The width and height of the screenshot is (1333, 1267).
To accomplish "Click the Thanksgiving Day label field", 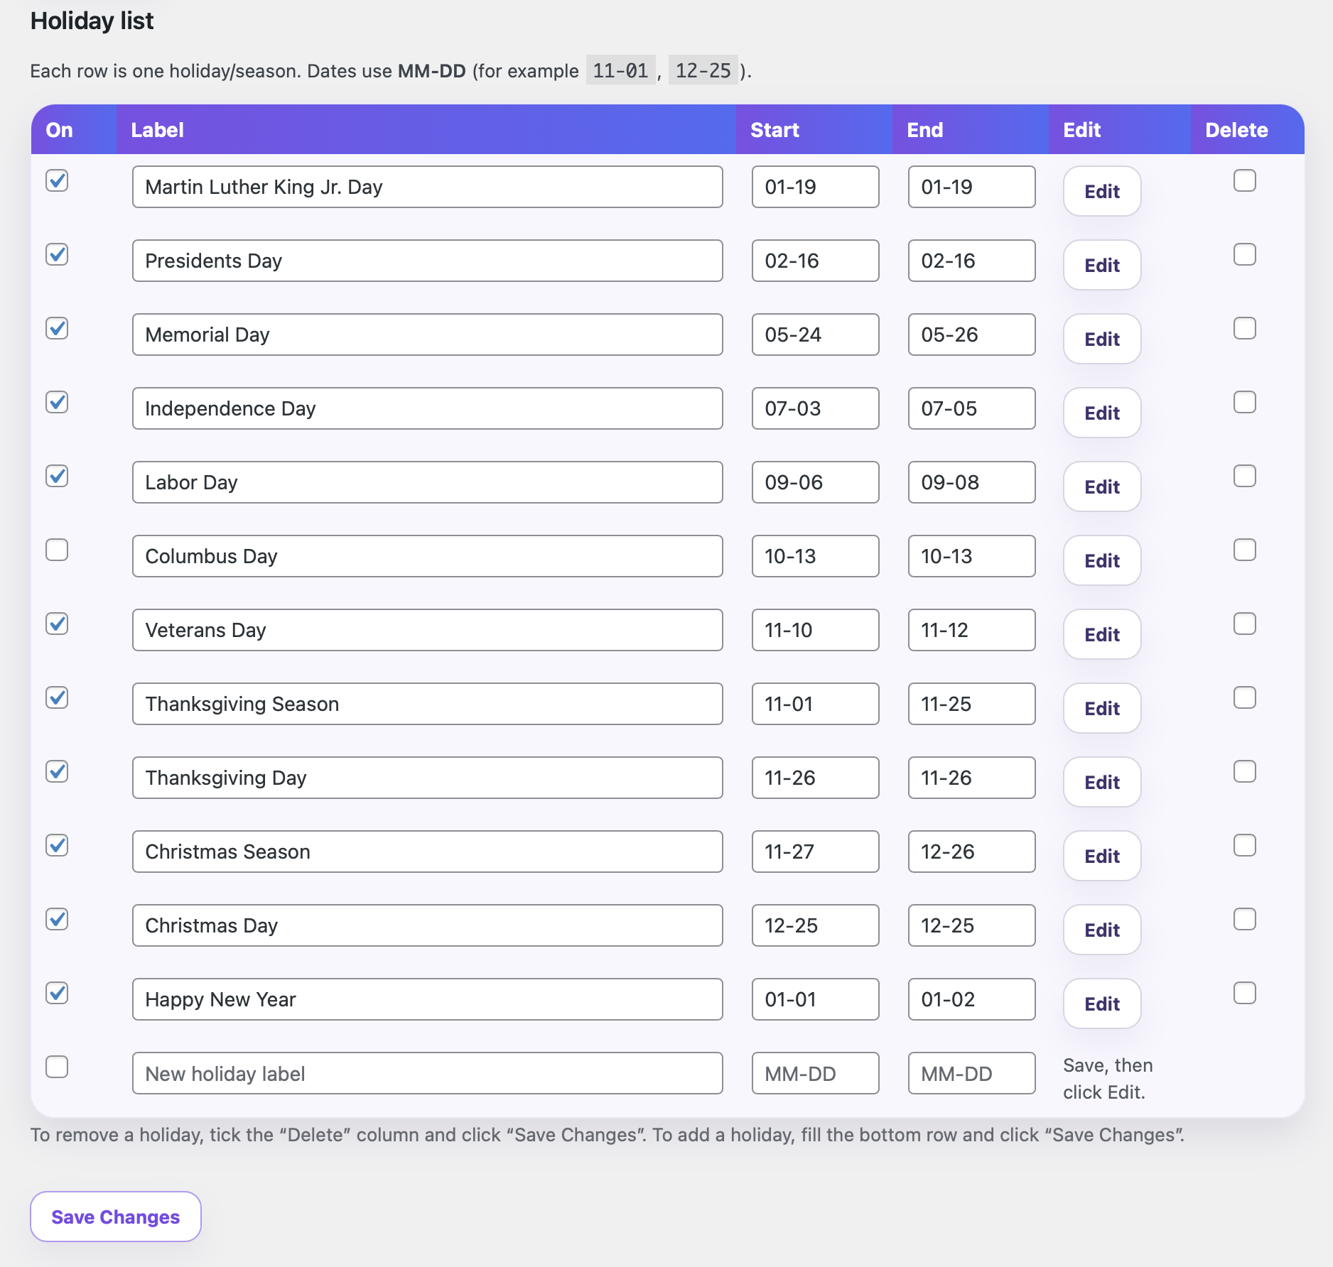I will pos(427,778).
